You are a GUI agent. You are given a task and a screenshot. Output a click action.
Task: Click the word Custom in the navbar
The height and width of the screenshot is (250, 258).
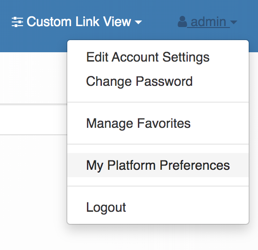click(x=49, y=21)
